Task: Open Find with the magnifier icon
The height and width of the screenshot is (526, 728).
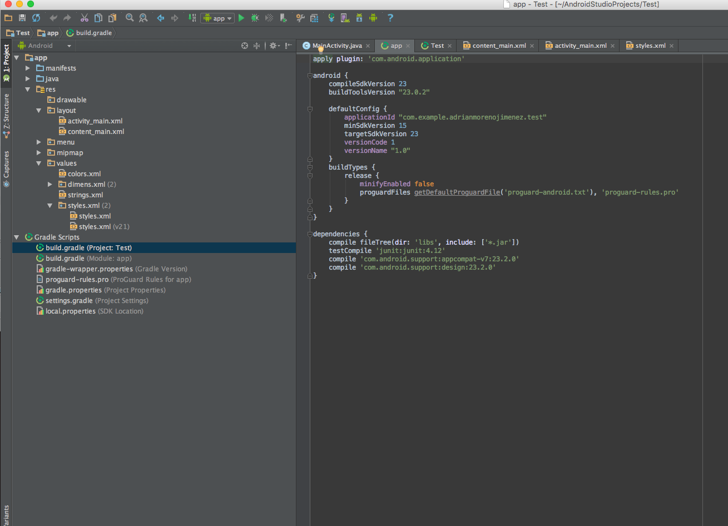Action: point(130,18)
